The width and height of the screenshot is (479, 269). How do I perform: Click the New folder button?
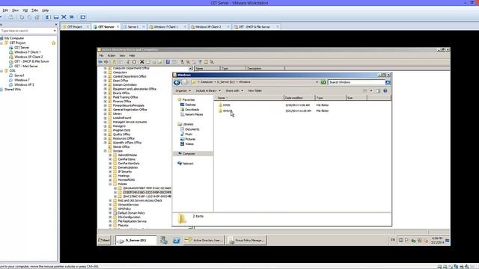click(254, 91)
